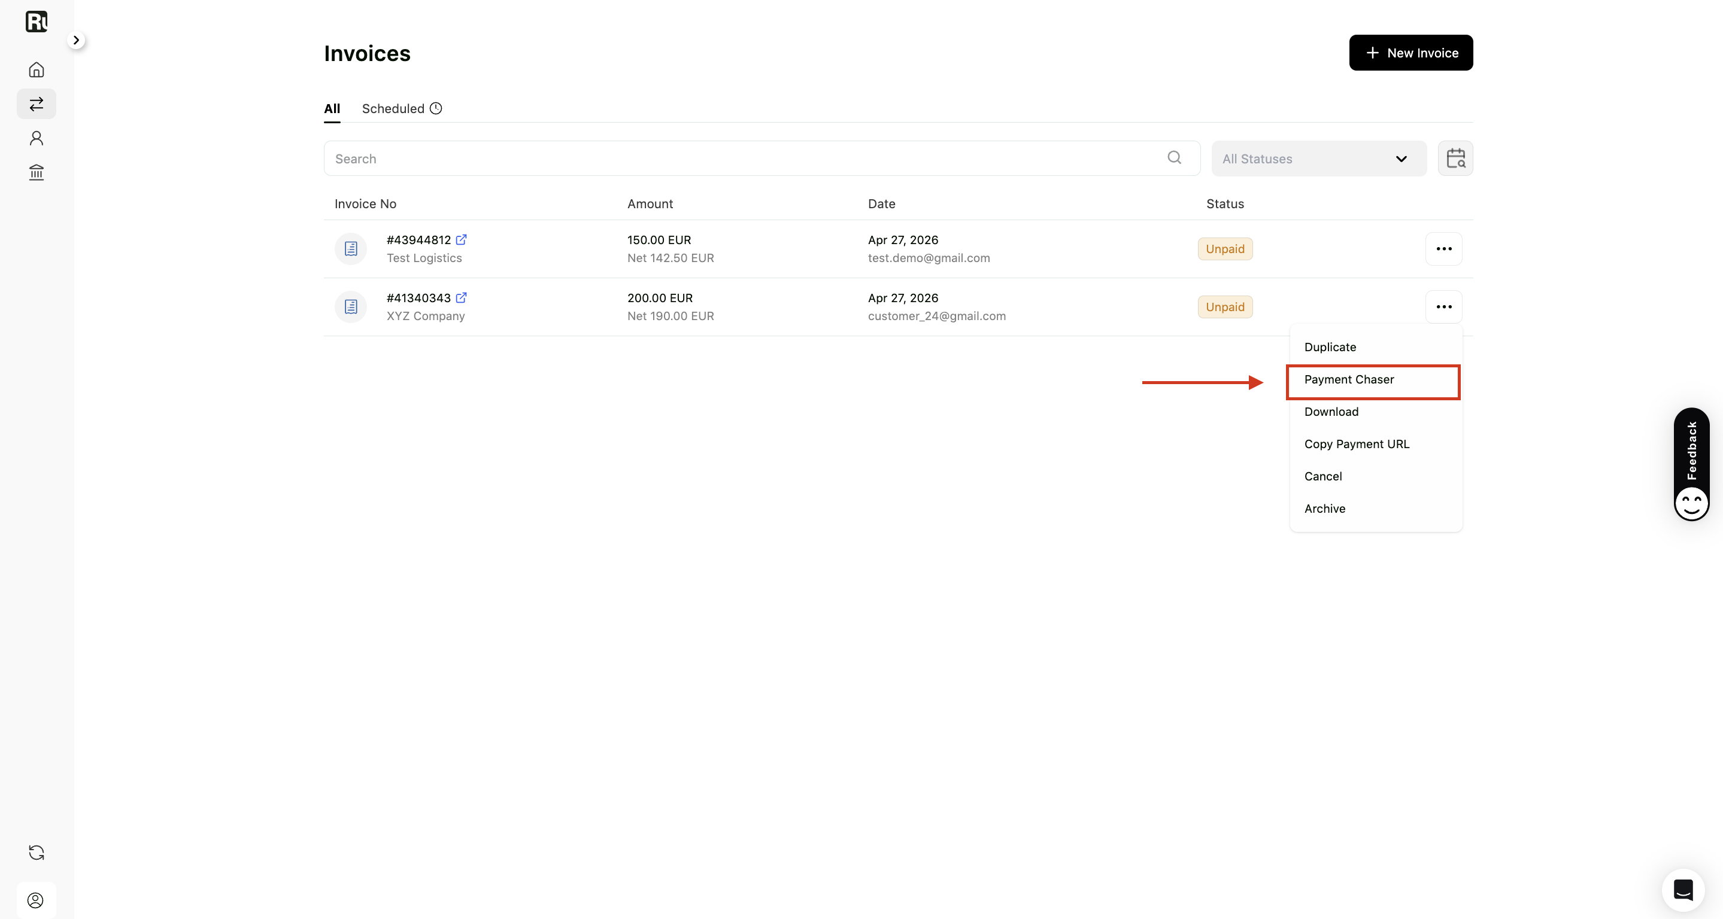Open the Feedback side button
Viewport: 1723px width, 919px height.
[x=1691, y=464]
